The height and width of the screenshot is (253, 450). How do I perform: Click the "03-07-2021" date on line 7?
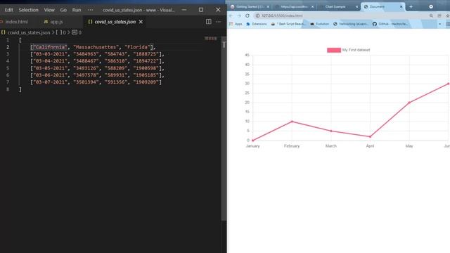[50, 82]
